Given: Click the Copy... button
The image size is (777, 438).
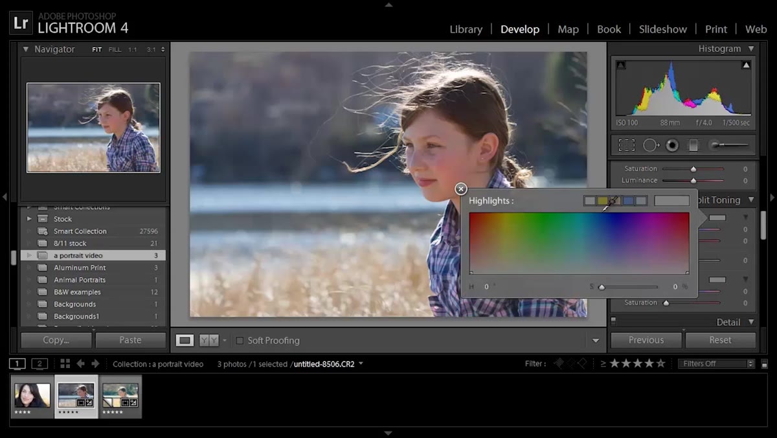Looking at the screenshot, I should [56, 340].
